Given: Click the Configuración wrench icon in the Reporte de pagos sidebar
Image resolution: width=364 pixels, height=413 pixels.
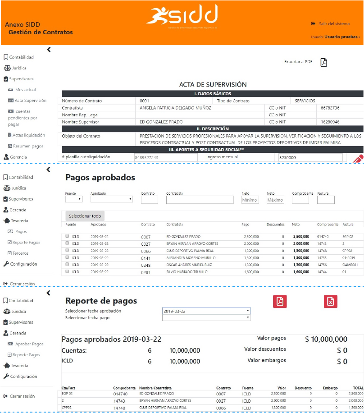Looking at the screenshot, I should pos(6,376).
